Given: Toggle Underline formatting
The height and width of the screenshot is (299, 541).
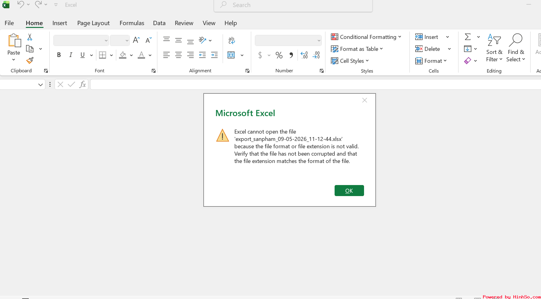Looking at the screenshot, I should click(82, 55).
